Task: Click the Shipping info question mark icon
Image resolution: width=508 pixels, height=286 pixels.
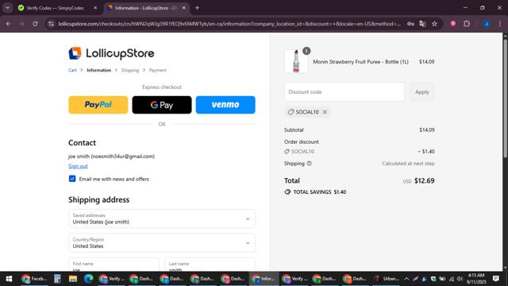Action: coord(309,164)
